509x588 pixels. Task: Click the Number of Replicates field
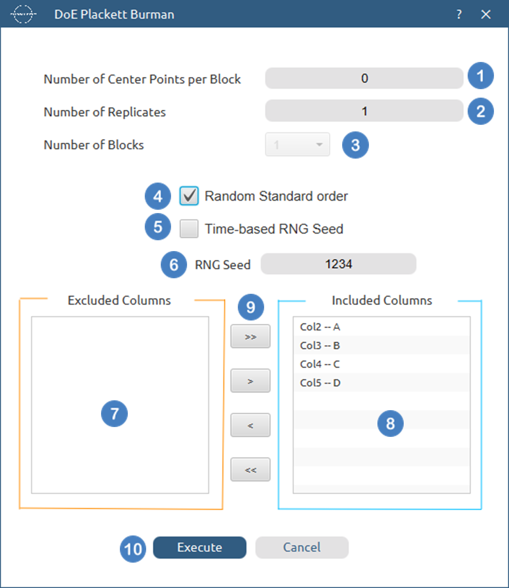(x=364, y=112)
